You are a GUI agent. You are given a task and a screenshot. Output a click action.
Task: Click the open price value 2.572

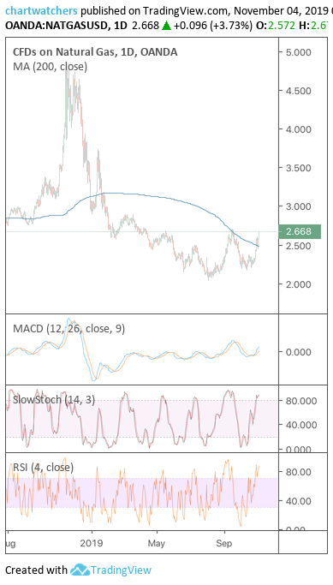281,26
